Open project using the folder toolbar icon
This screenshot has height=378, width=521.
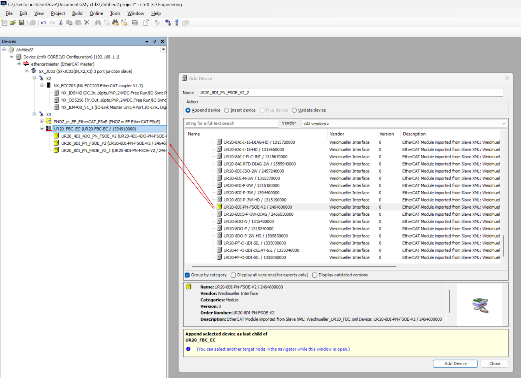pyautogui.click(x=13, y=22)
